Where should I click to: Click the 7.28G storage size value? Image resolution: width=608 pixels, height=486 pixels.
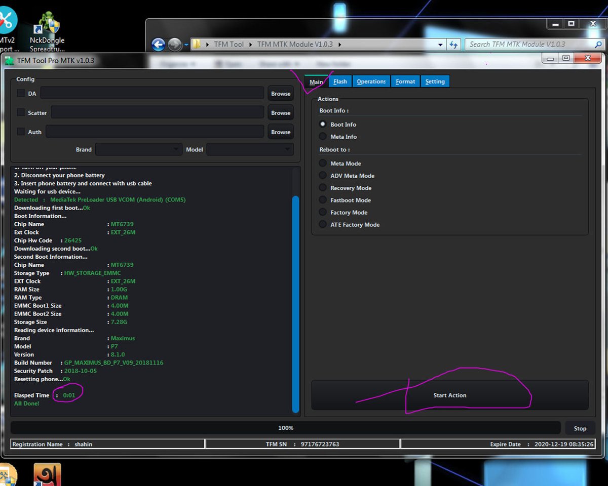[x=120, y=322]
